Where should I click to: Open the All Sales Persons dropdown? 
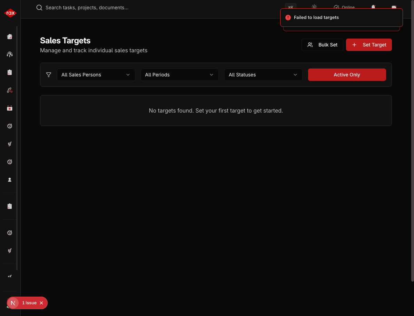(x=96, y=75)
